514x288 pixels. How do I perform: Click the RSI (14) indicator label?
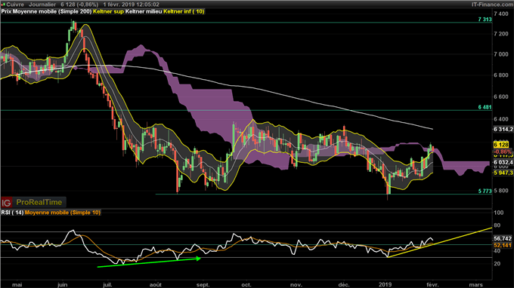pos(12,213)
